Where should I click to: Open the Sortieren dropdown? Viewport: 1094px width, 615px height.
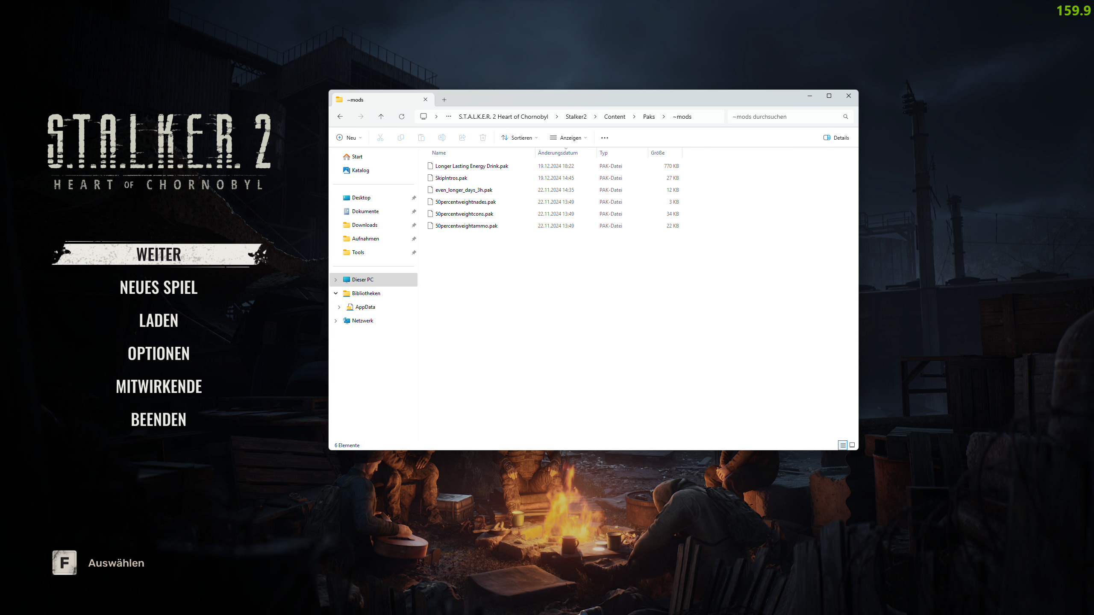[x=519, y=138]
